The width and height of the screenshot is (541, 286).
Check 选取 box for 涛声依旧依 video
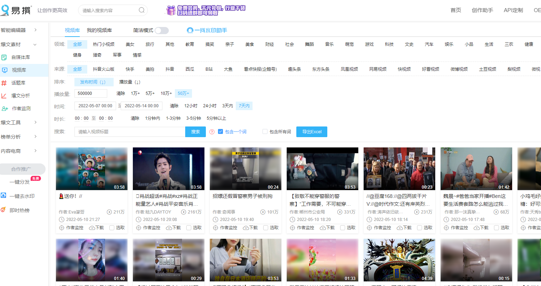tap(420, 228)
